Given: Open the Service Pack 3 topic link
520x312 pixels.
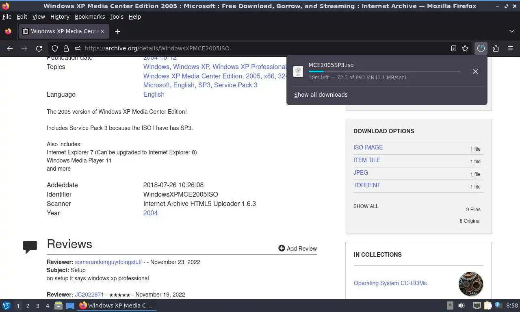Looking at the screenshot, I should click(x=236, y=85).
